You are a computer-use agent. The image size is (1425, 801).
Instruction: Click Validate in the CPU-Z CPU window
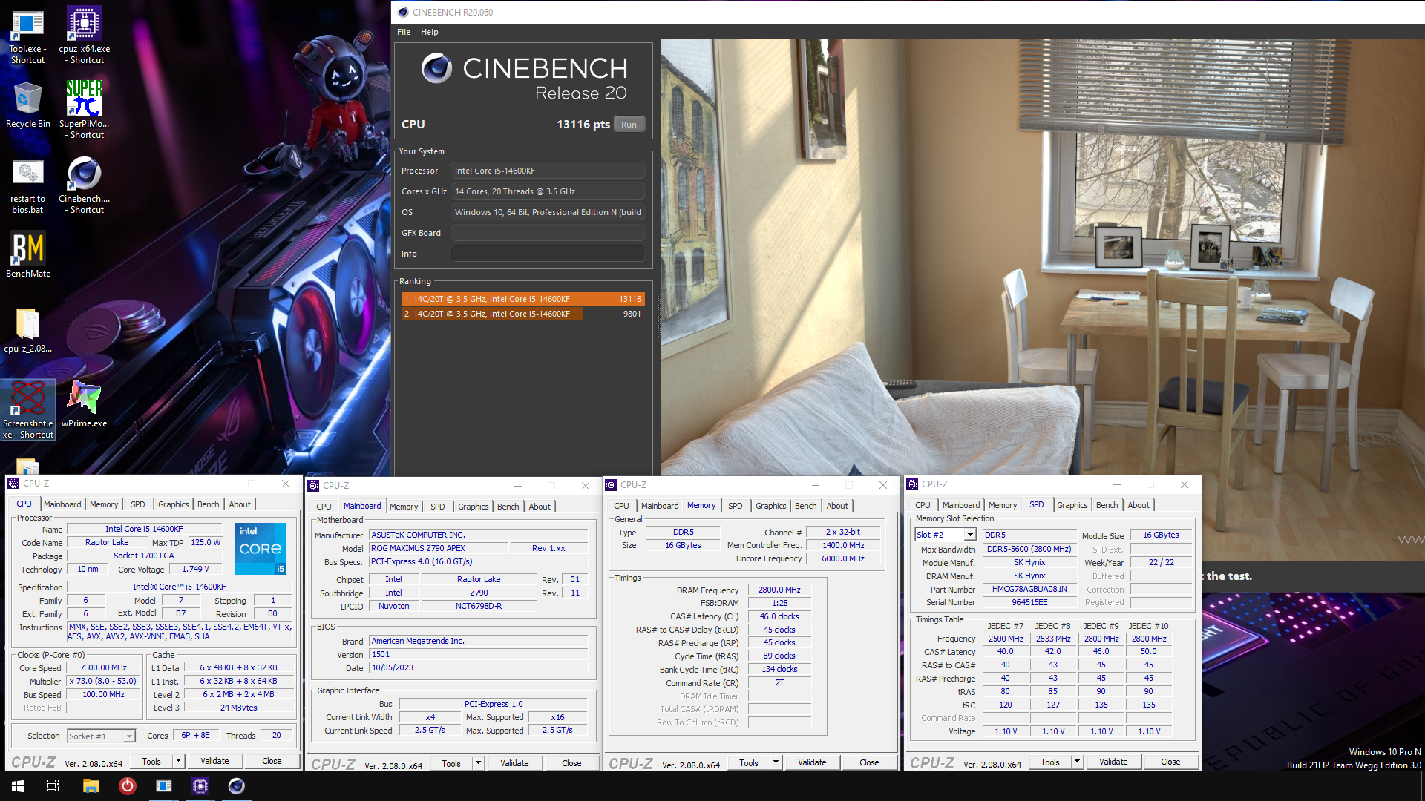coord(214,761)
